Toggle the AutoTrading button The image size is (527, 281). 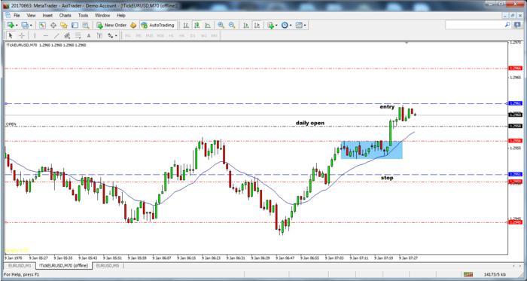tap(158, 25)
